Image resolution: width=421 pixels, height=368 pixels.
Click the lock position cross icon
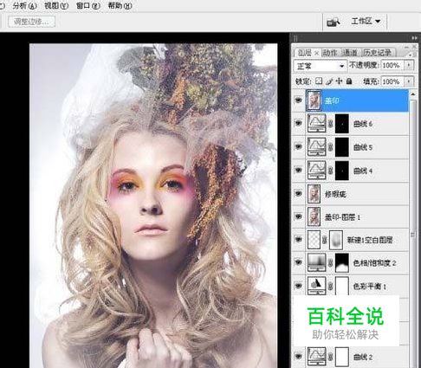click(x=339, y=81)
